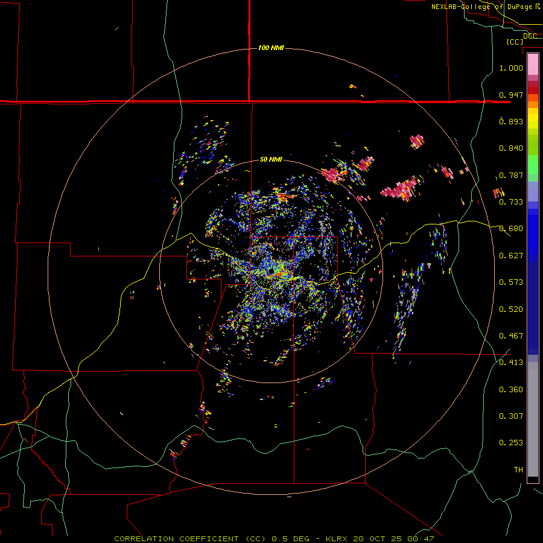Click the 0.413 color scale value
The width and height of the screenshot is (543, 543).
point(511,363)
